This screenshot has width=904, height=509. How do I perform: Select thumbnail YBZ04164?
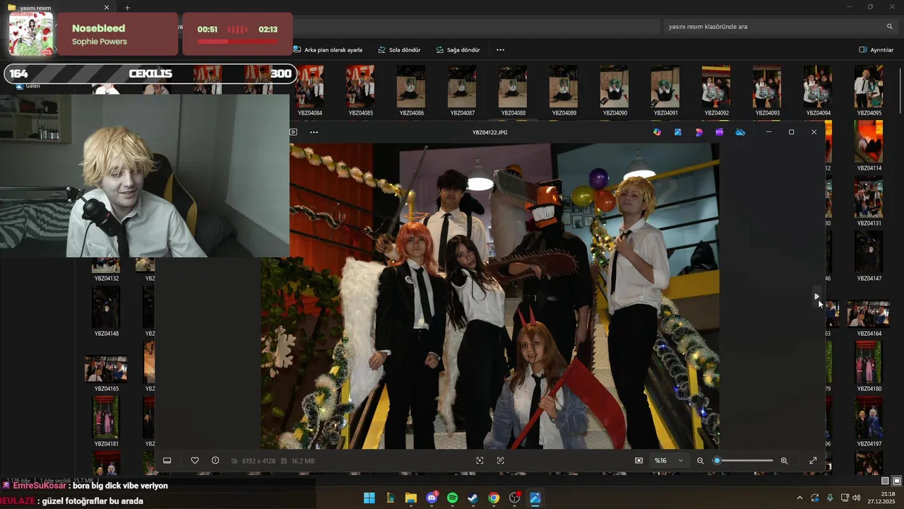click(x=869, y=318)
